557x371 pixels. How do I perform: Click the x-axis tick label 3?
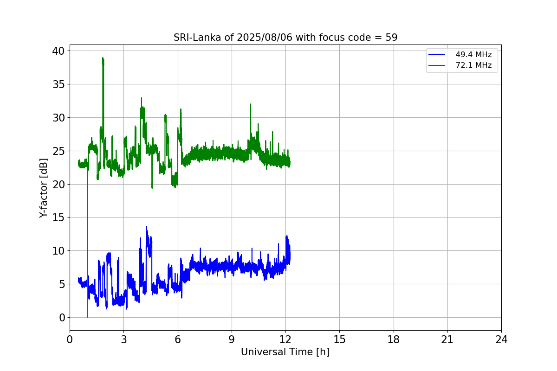click(x=123, y=339)
